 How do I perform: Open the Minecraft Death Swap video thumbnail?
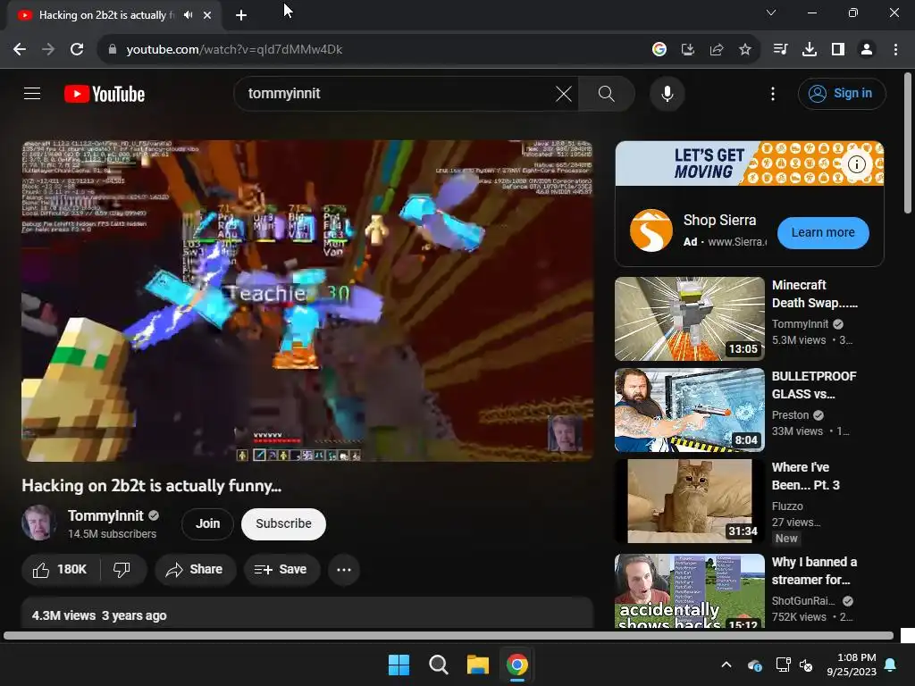tap(689, 319)
